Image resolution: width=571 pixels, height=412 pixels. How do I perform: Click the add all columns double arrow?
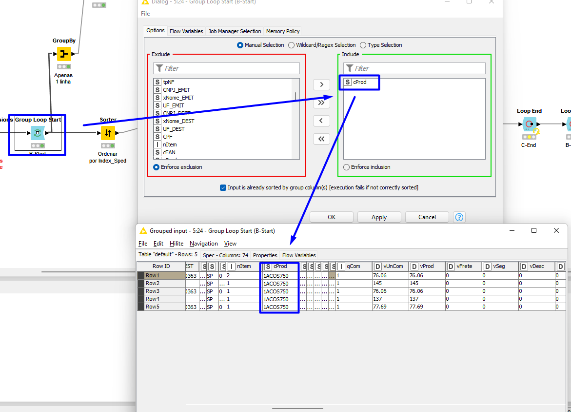click(x=321, y=103)
